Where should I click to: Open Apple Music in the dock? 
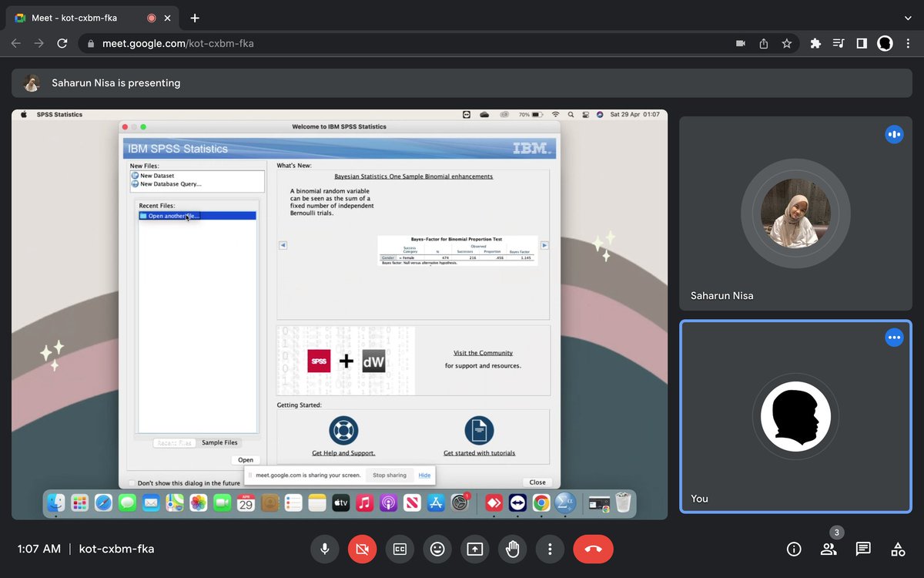pyautogui.click(x=365, y=503)
